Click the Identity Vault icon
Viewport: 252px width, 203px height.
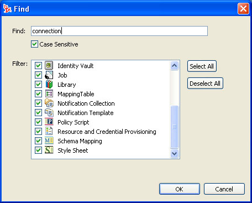49,65
